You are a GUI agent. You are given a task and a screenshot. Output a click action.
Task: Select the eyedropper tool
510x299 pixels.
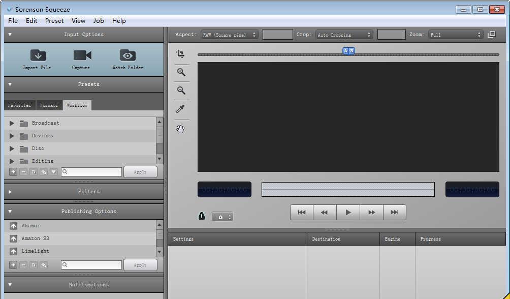point(180,109)
